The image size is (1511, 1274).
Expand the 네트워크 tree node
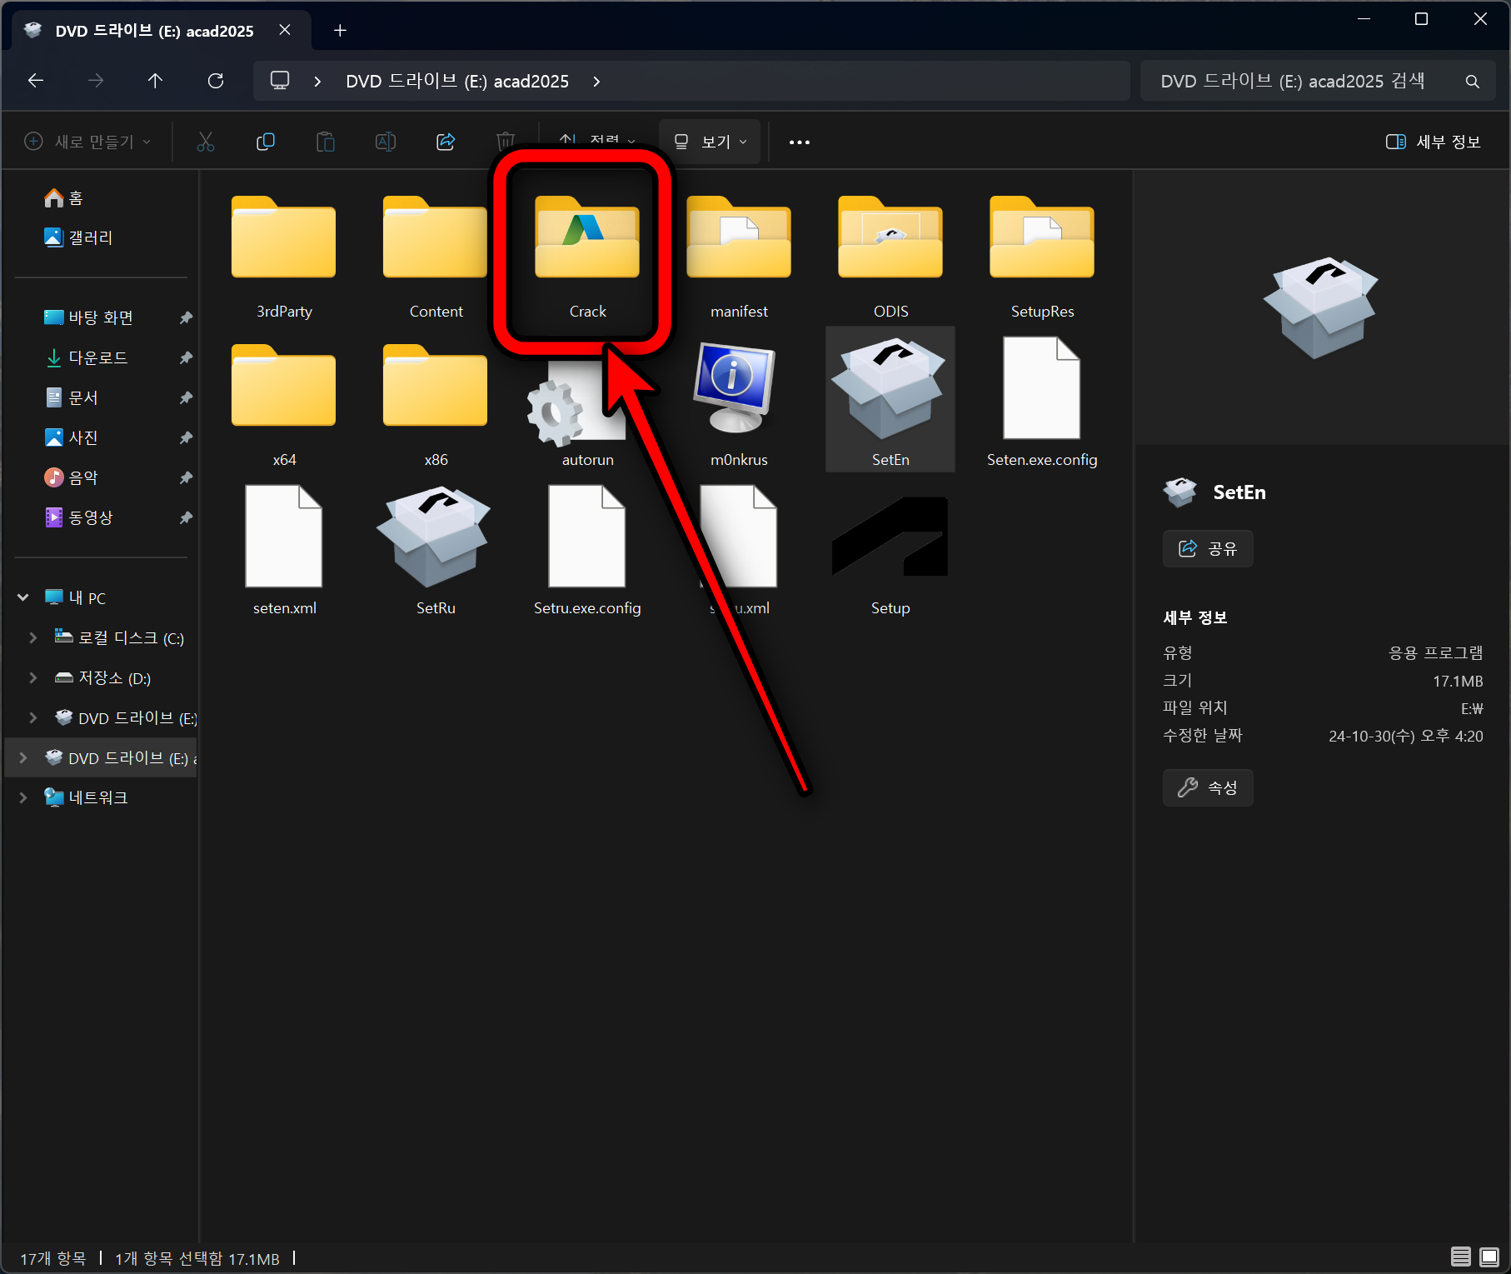(x=23, y=797)
